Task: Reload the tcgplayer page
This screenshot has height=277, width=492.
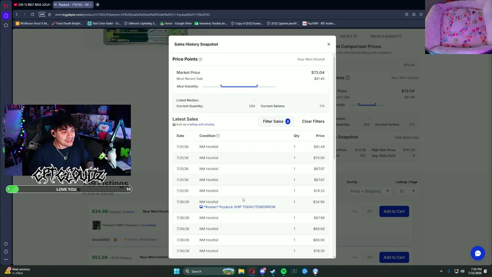Action: [33, 15]
